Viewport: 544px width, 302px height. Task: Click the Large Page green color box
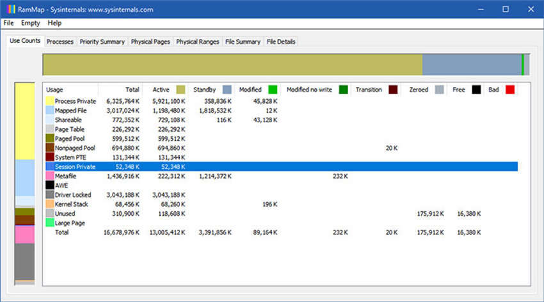point(50,223)
